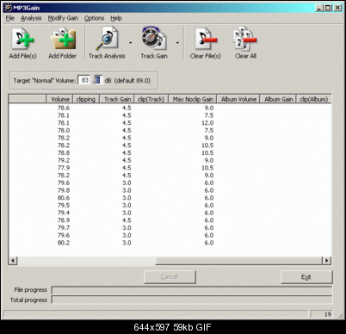Open the dropdown arrow beside Track Gain

[177, 43]
